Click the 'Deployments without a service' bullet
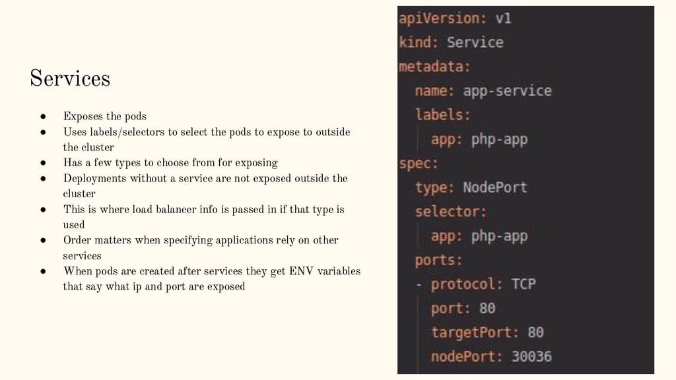Screen dimensions: 676x380 pos(205,178)
